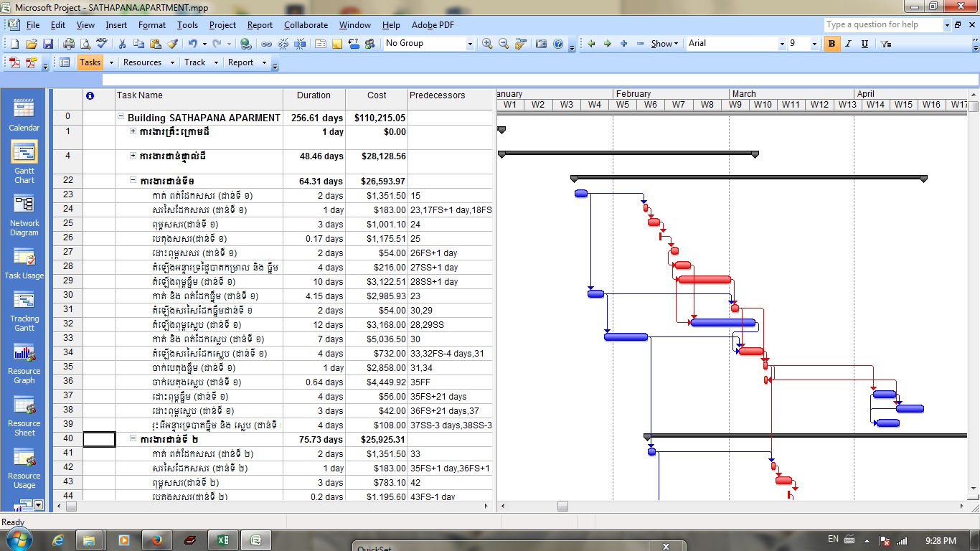
Task: Collapse the summary task in row 22
Action: click(133, 181)
